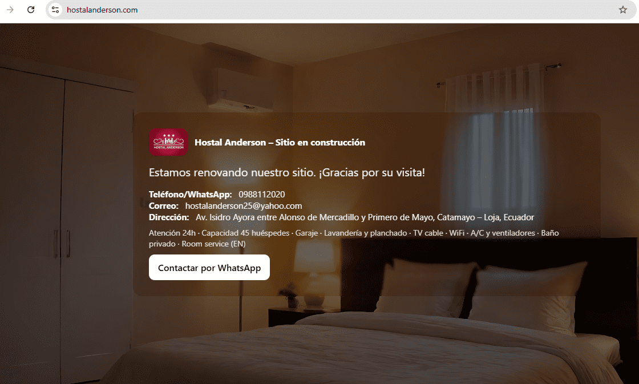The height and width of the screenshot is (384, 639).
Task: Click the Teléfono/WhatsApp label
Action: coord(191,195)
